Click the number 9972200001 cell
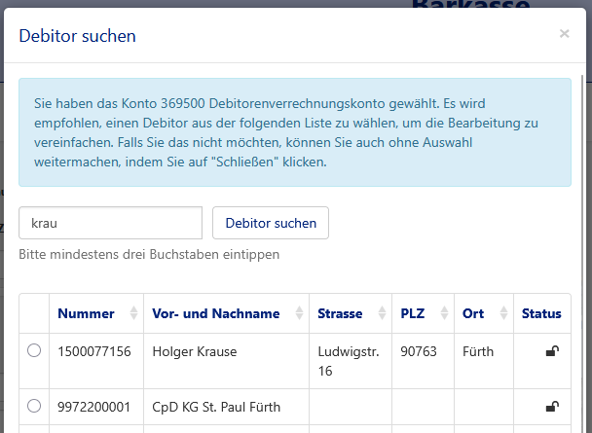Image resolution: width=592 pixels, height=433 pixels. 93,407
